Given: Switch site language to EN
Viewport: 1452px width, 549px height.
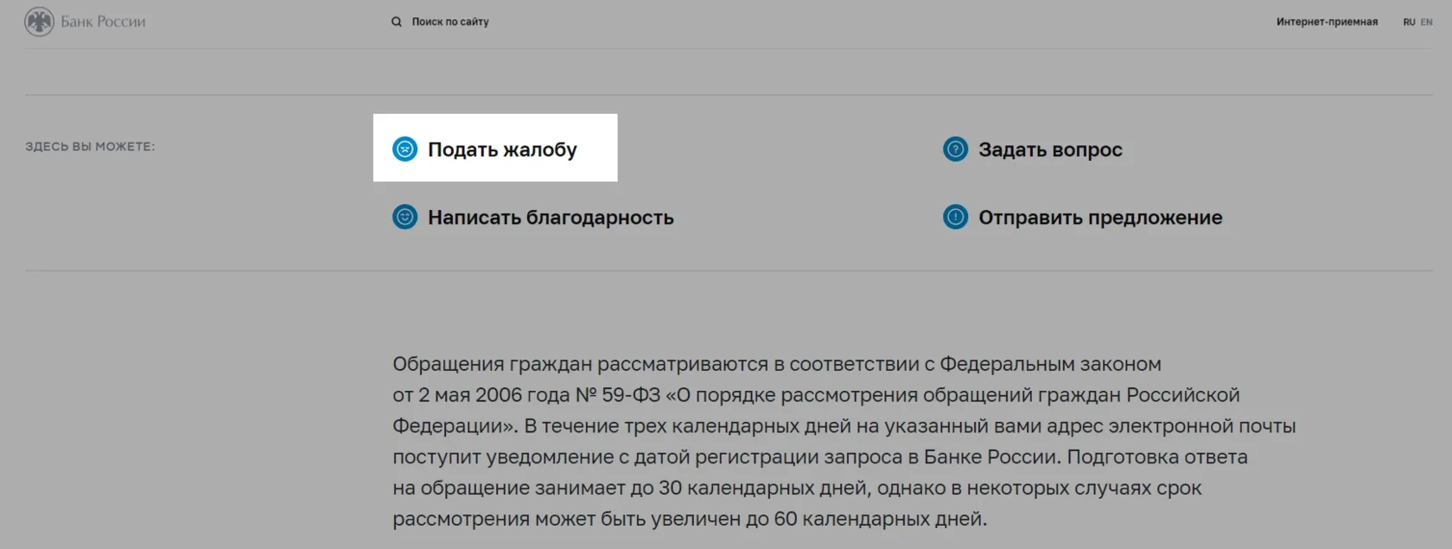Looking at the screenshot, I should 1426,22.
